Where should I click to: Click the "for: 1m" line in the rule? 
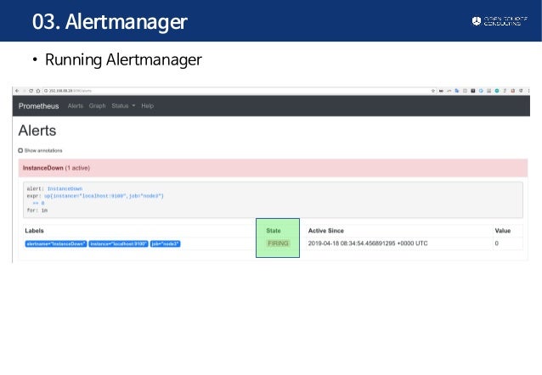click(37, 210)
